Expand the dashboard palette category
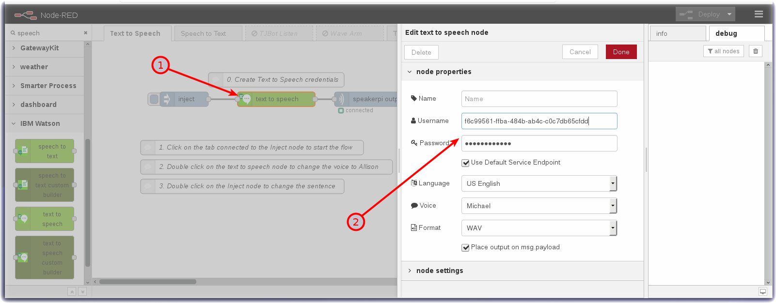 (45, 105)
